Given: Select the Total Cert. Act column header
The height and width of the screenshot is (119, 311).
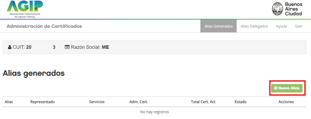Looking at the screenshot, I should pos(203,102).
